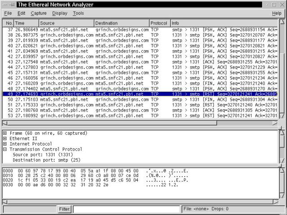
Task: Open the Capture menu
Action: [39, 13]
